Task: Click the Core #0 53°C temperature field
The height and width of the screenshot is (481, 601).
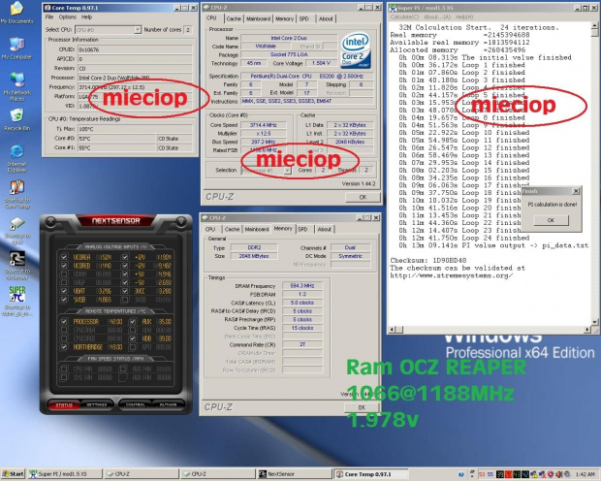Action: pyautogui.click(x=116, y=139)
